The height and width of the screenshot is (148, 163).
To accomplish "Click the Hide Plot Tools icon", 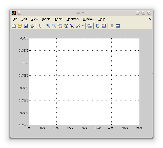I will click(x=112, y=26).
